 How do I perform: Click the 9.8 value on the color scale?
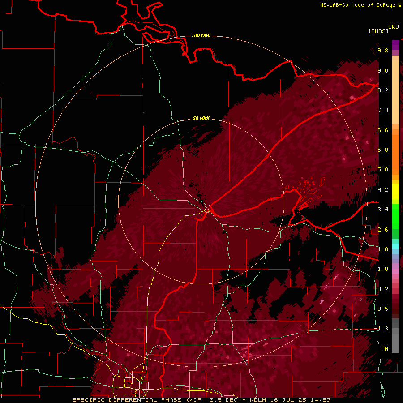coord(383,50)
